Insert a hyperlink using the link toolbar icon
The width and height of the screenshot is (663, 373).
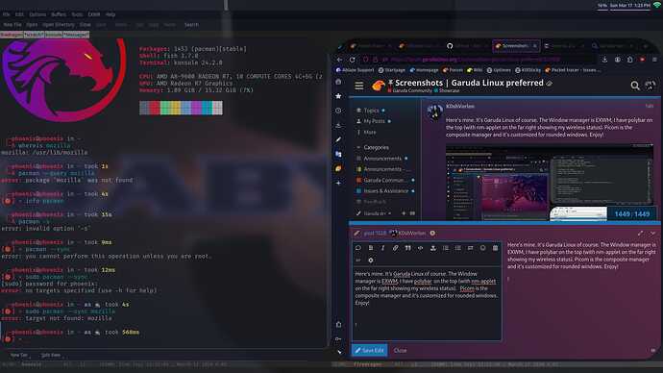[395, 248]
